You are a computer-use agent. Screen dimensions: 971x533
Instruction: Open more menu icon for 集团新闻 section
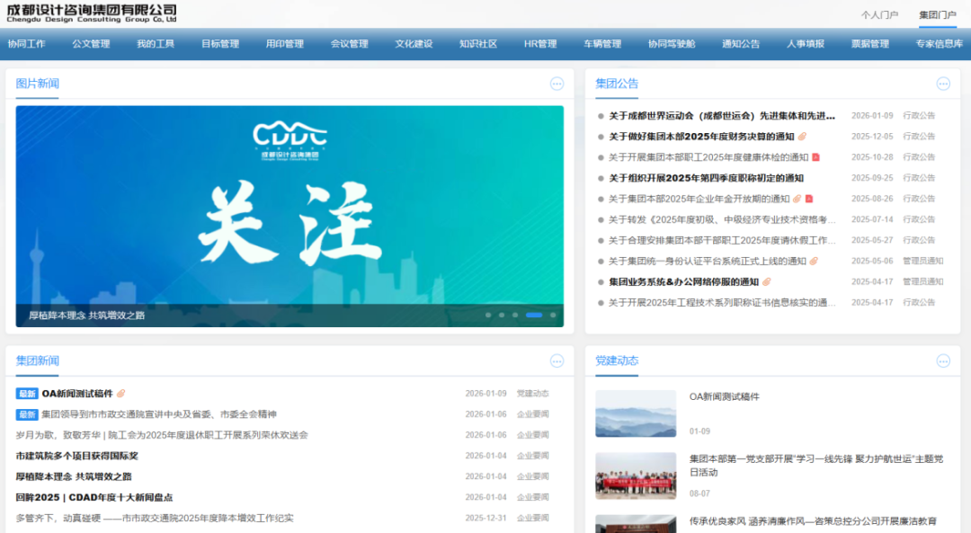pos(557,360)
